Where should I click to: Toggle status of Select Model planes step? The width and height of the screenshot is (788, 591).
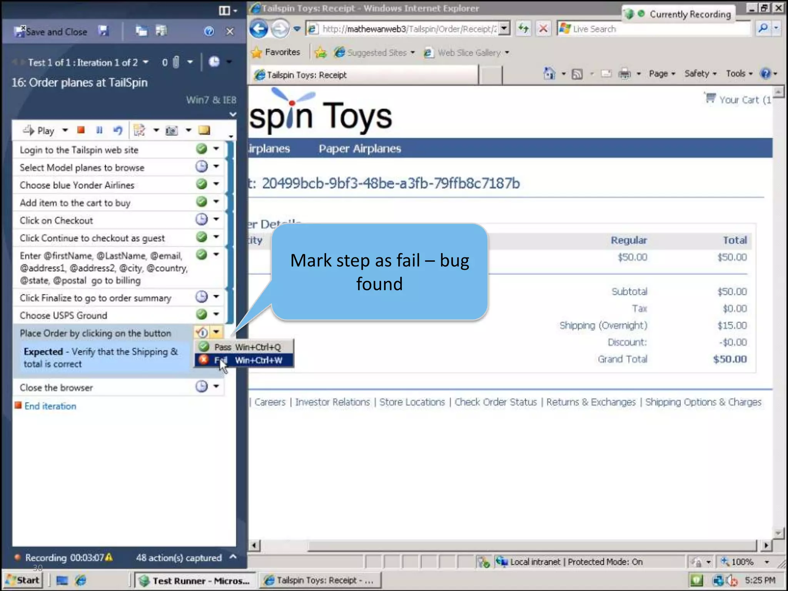pyautogui.click(x=201, y=167)
